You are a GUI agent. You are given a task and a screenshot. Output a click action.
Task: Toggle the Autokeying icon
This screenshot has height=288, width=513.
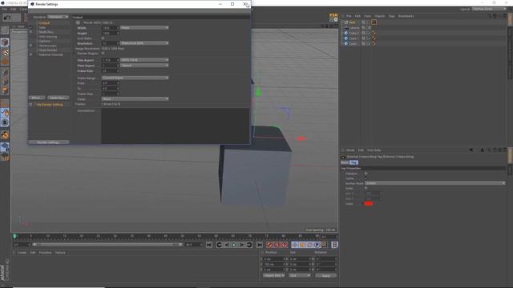pos(277,245)
